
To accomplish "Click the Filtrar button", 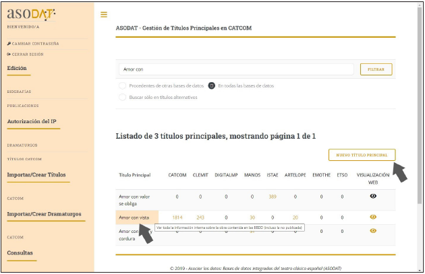I will 376,69.
